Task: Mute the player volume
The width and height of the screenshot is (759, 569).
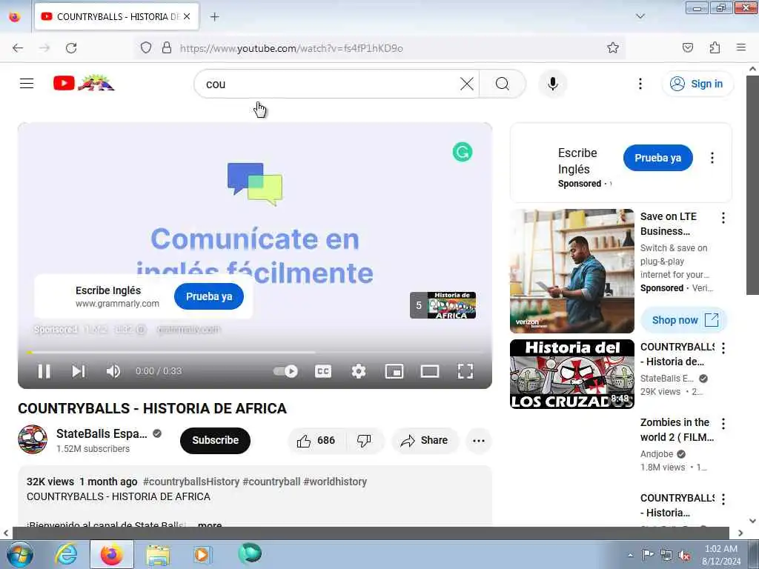Action: pyautogui.click(x=113, y=371)
